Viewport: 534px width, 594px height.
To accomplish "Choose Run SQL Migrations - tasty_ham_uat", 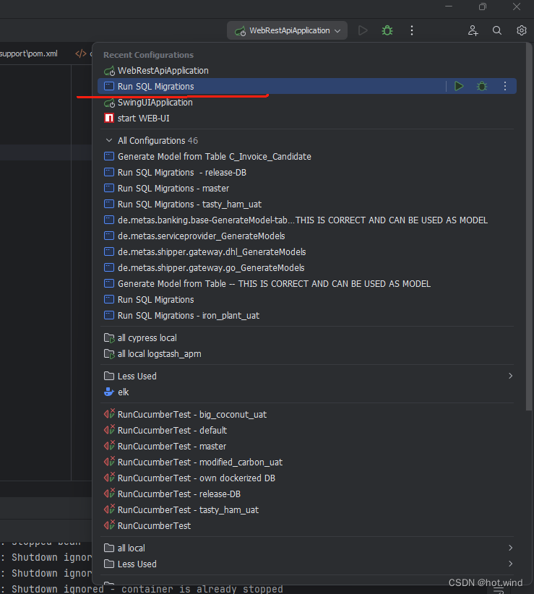I will (x=307, y=205).
